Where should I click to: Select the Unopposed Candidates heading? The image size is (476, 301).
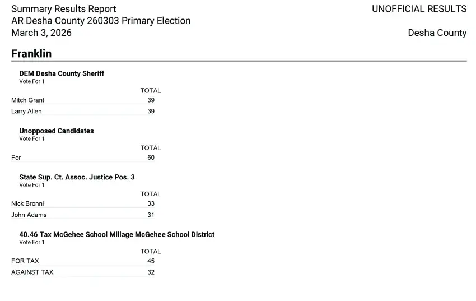point(57,131)
